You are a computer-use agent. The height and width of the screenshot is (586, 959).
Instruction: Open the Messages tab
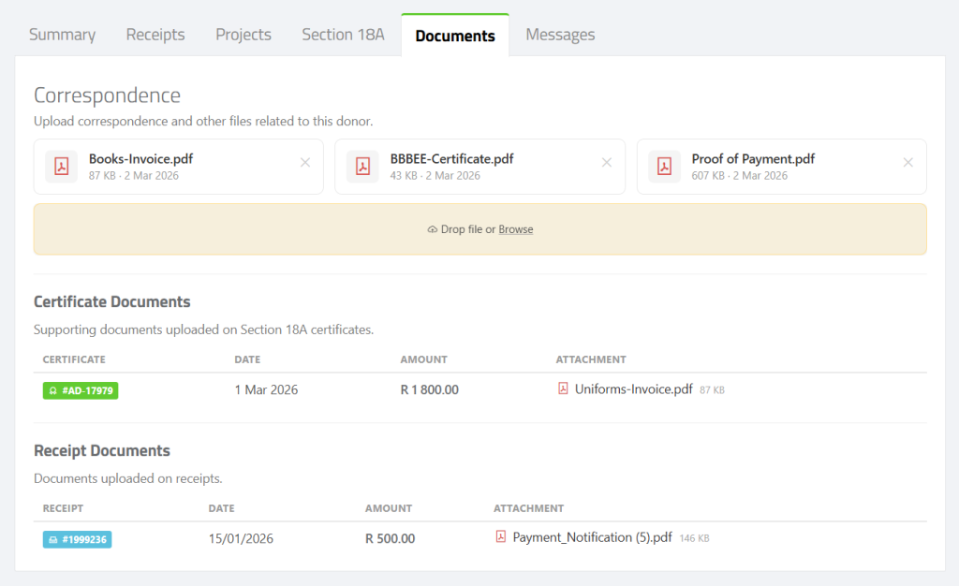(x=560, y=35)
